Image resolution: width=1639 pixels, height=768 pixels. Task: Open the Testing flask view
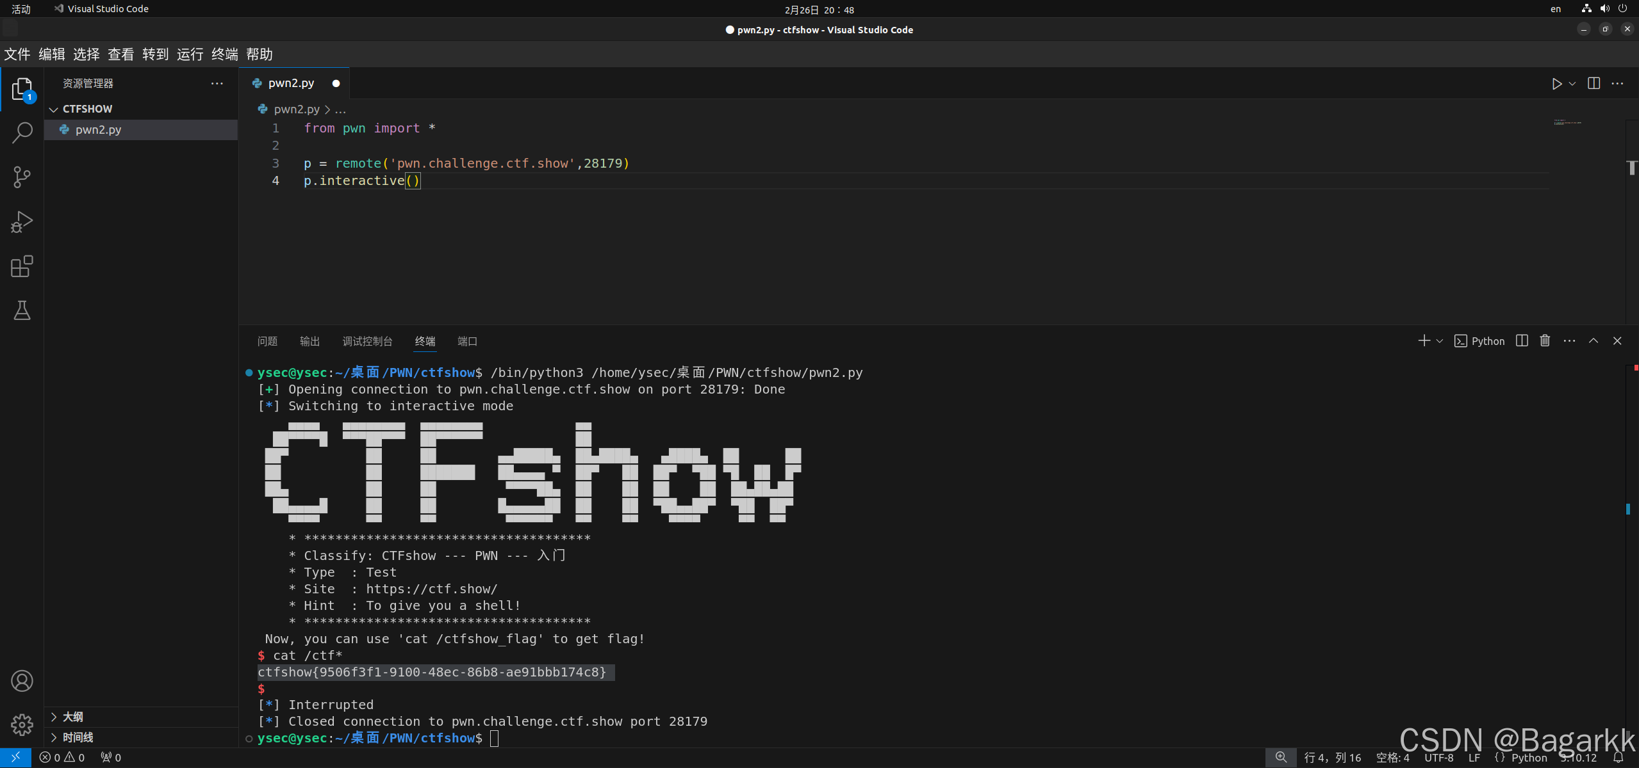[x=22, y=311]
